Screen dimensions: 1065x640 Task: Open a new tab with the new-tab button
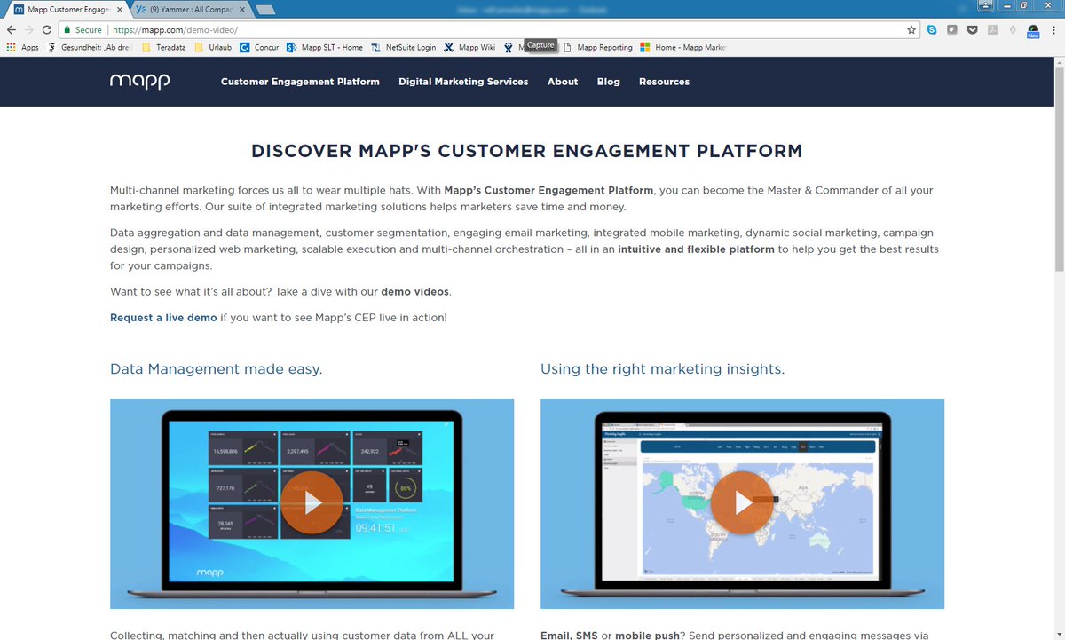[264, 10]
